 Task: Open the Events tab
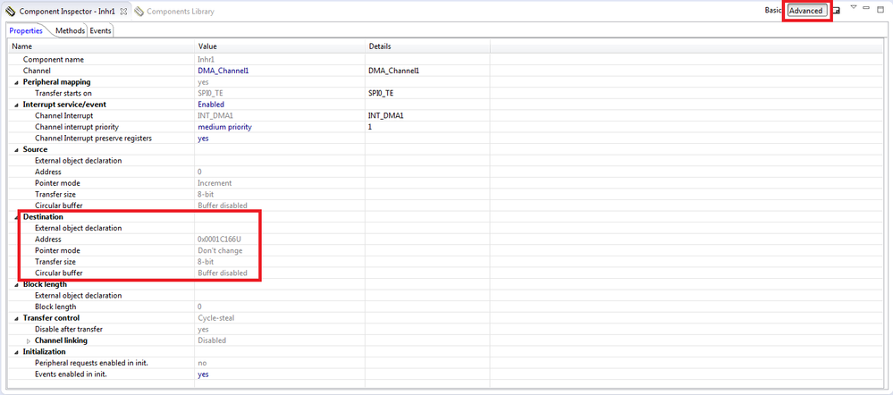click(x=100, y=30)
